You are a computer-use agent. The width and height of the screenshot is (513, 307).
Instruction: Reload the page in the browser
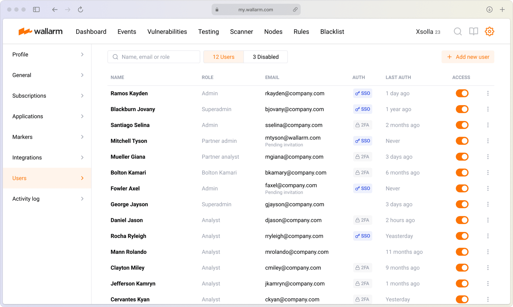tap(81, 10)
